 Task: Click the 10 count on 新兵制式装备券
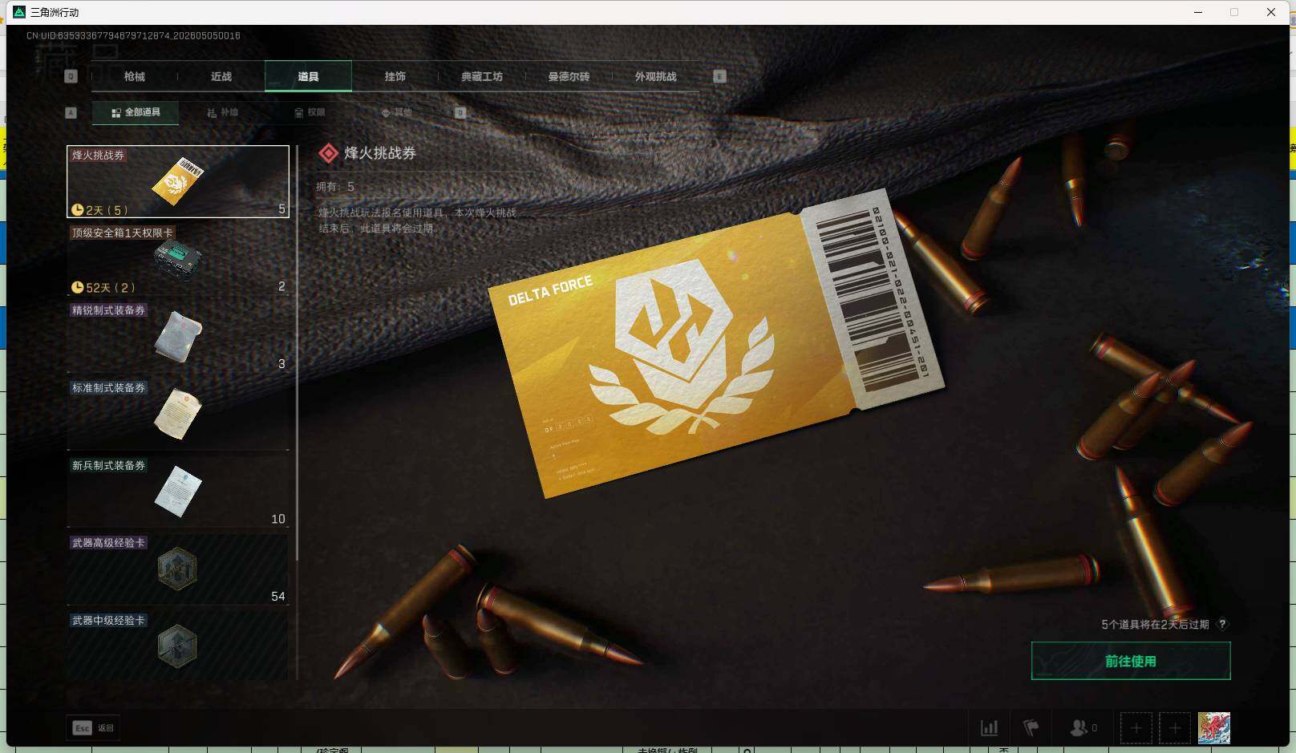click(x=278, y=519)
